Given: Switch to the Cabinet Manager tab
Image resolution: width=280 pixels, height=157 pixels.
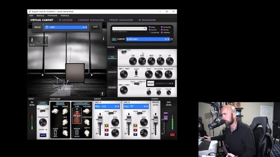Looking at the screenshot, I should click(x=91, y=20).
